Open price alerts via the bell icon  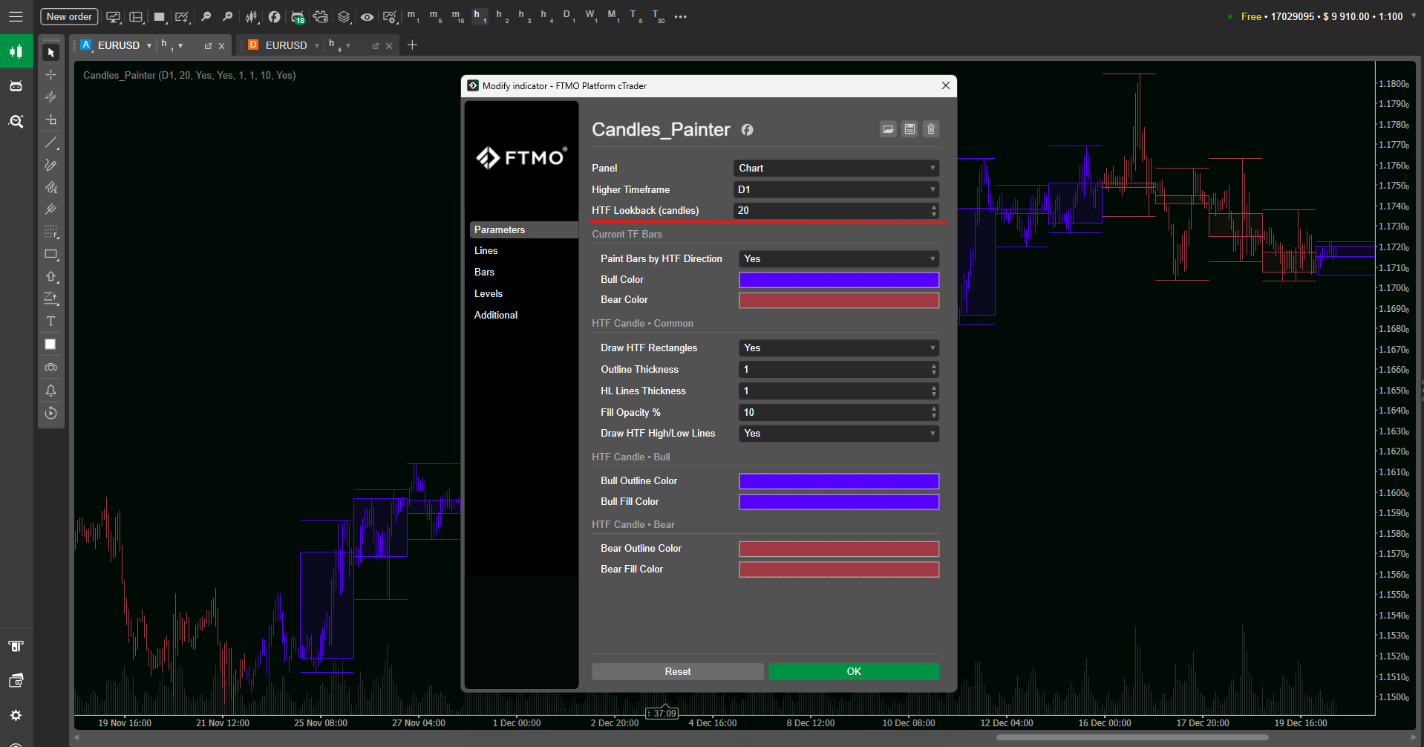tap(50, 391)
